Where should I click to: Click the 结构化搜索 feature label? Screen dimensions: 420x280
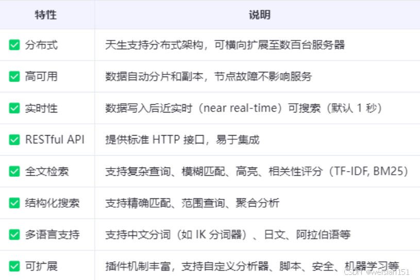click(52, 203)
